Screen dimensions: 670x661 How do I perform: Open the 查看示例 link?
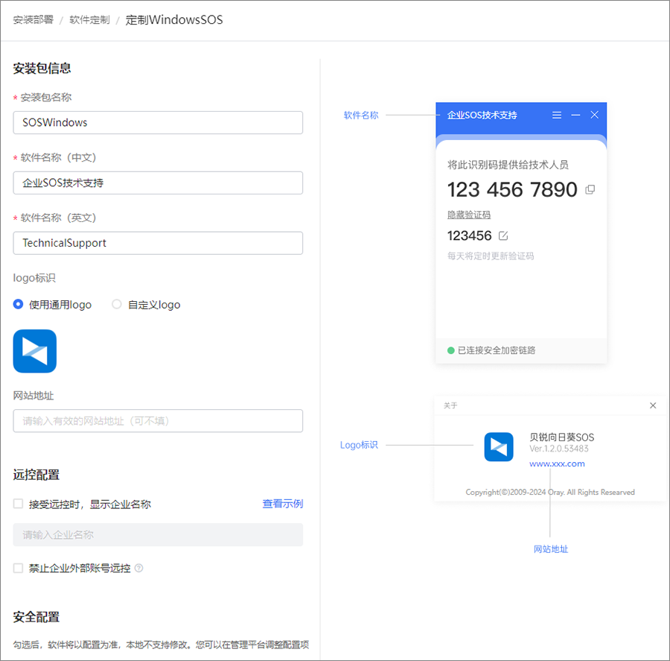point(282,504)
